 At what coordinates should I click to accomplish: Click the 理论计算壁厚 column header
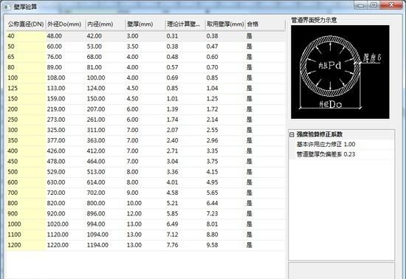[185, 24]
